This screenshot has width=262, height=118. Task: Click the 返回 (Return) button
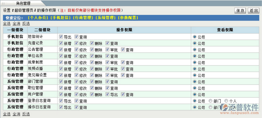click(253, 11)
